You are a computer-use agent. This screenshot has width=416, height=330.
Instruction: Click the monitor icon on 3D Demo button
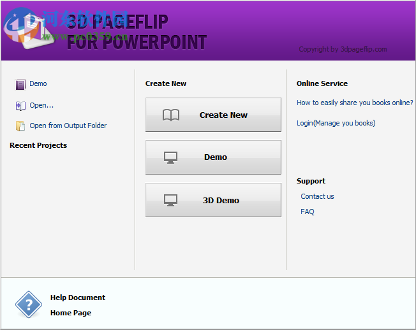click(170, 201)
